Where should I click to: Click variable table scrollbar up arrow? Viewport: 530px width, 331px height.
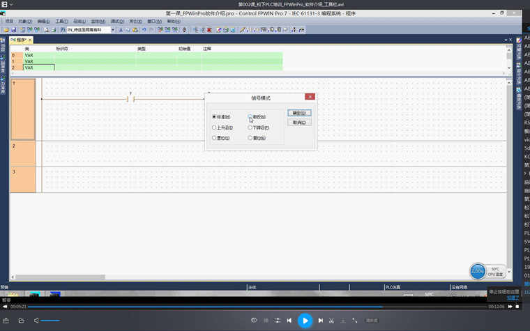pyautogui.click(x=509, y=50)
